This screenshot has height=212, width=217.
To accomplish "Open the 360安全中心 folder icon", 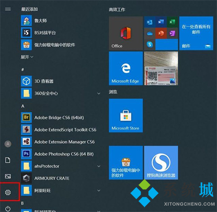I will coord(26,93).
